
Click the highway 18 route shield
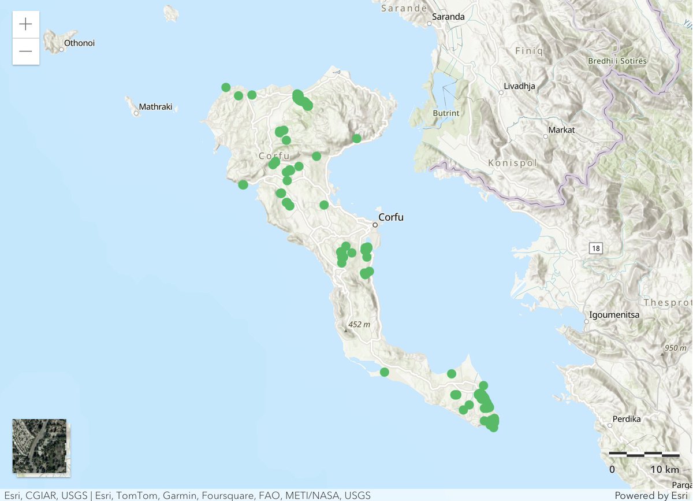[x=596, y=248]
